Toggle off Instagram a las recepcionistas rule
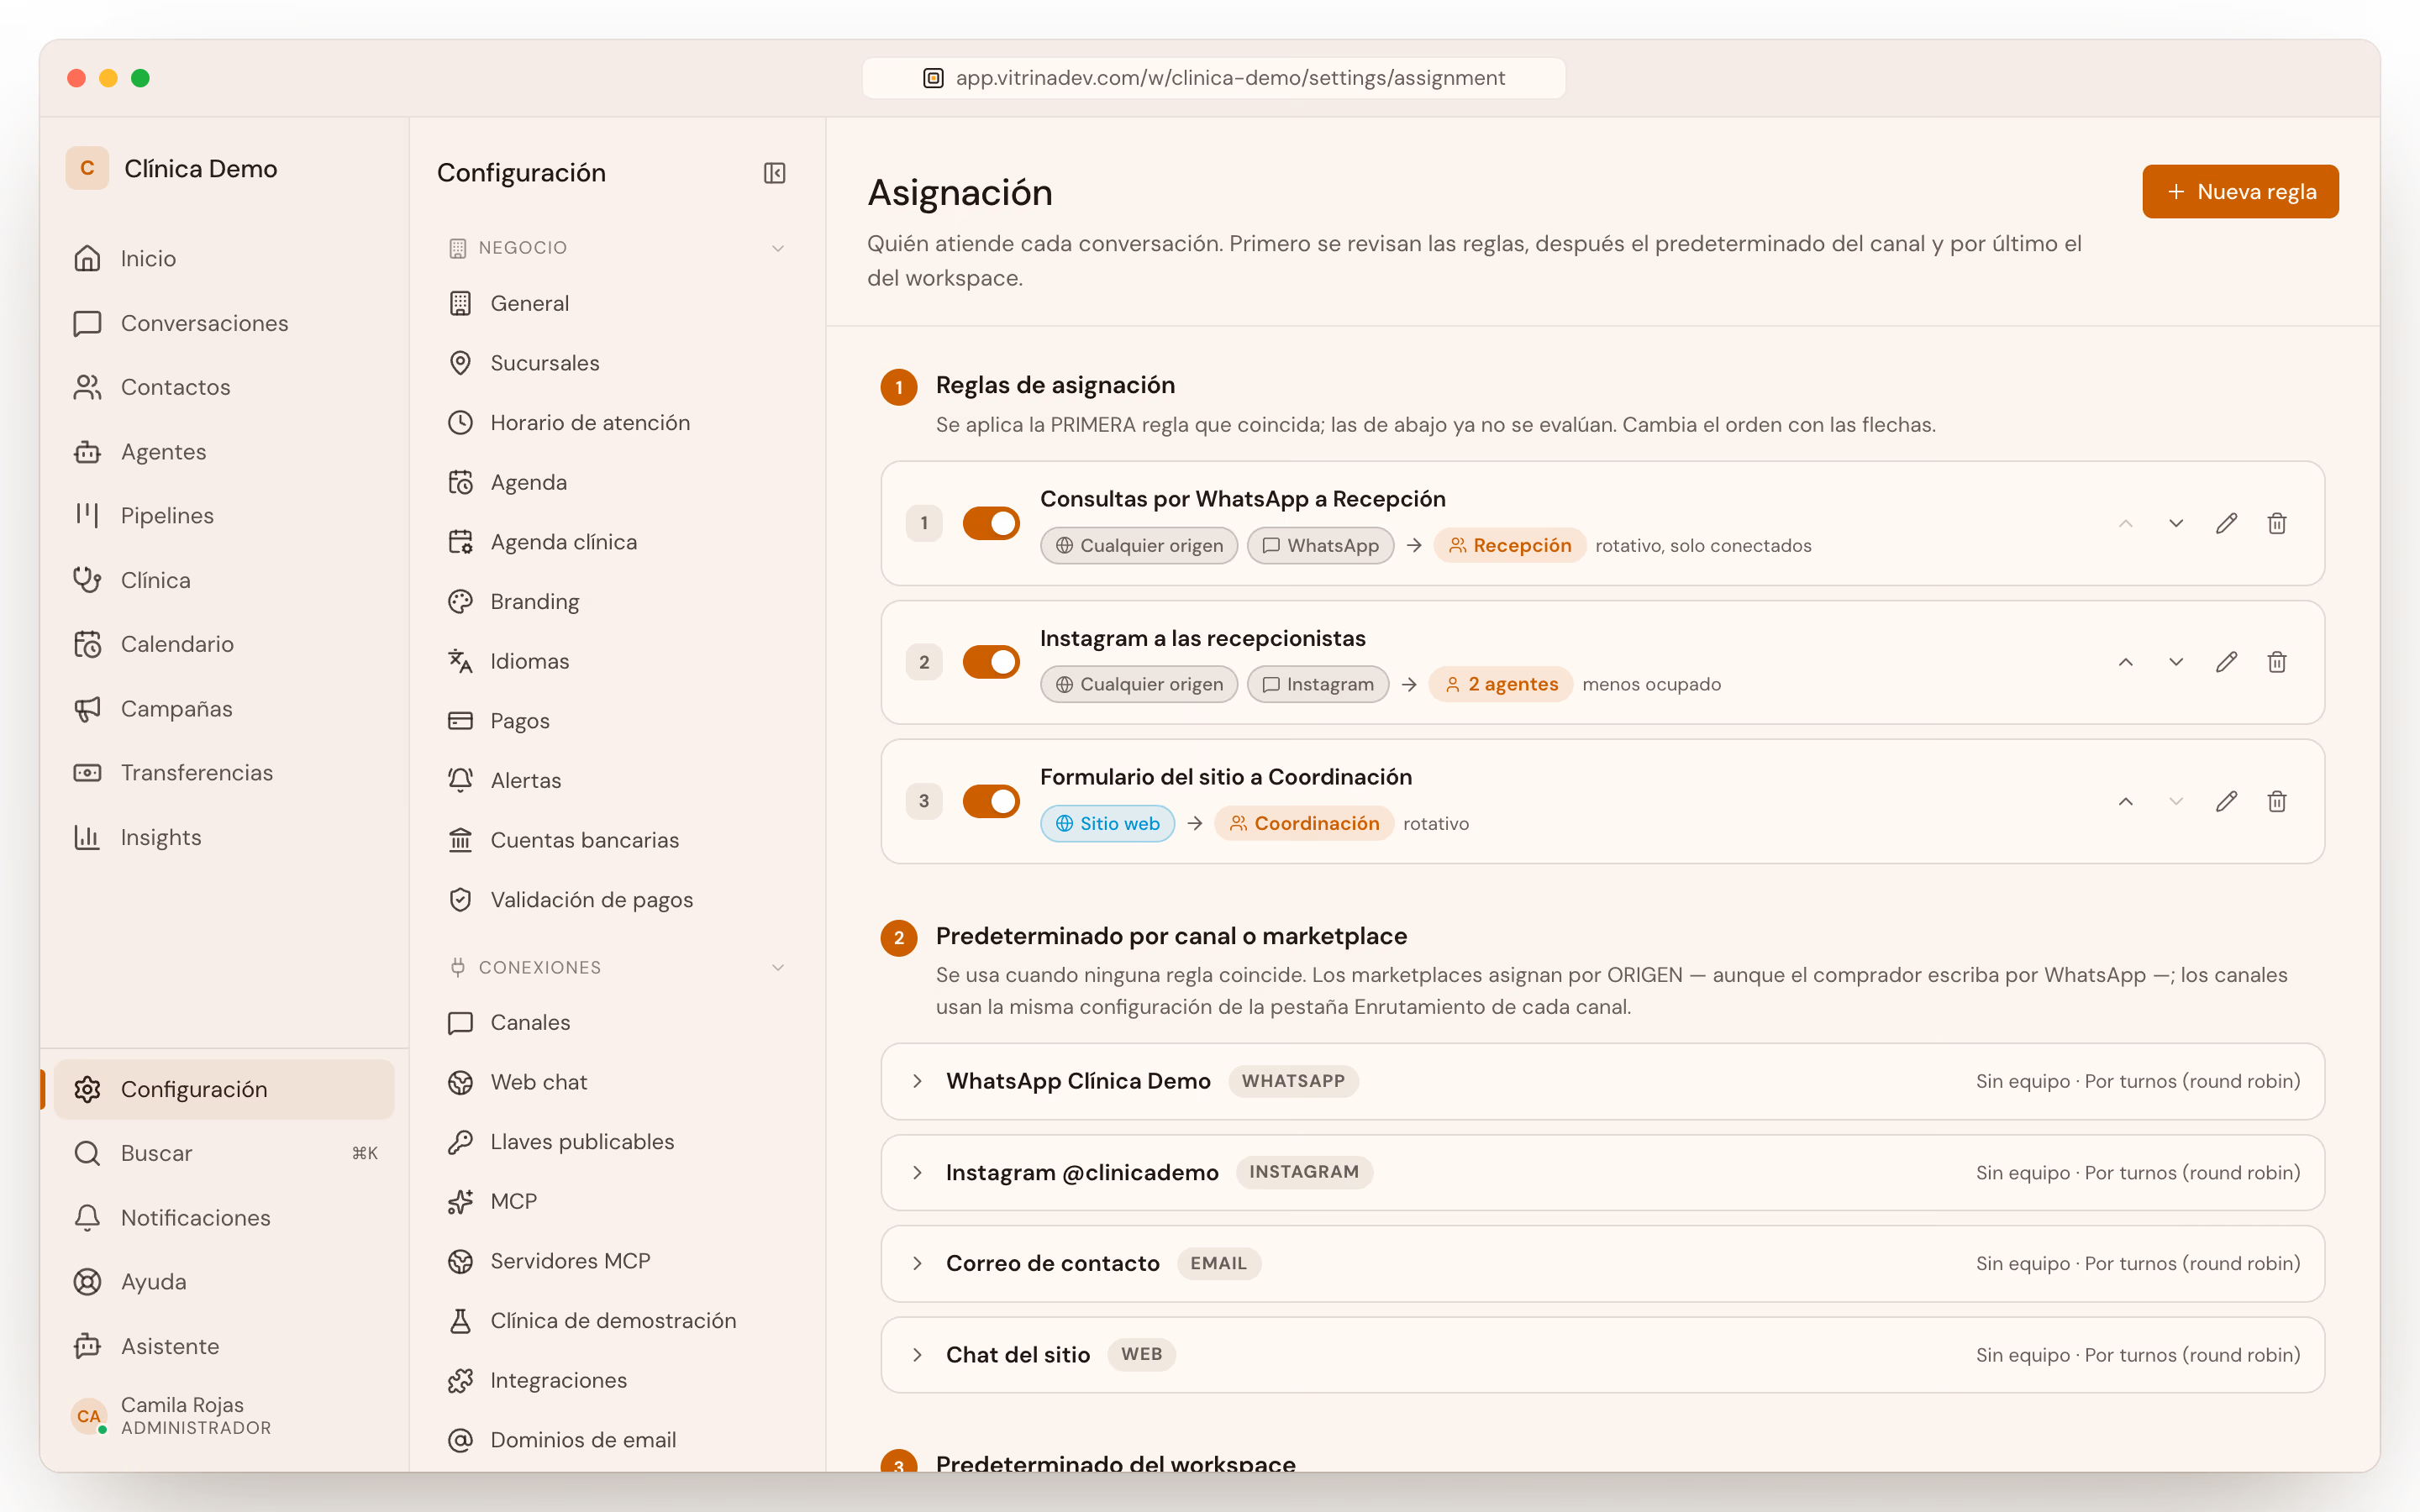 (x=990, y=662)
